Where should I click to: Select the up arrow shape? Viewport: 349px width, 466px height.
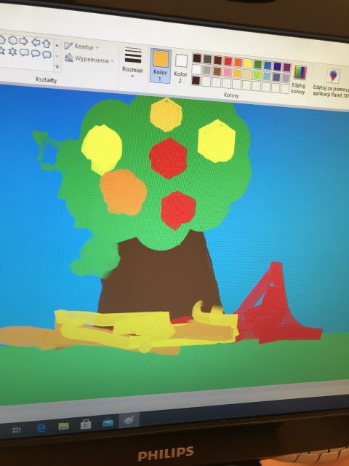pos(47,44)
